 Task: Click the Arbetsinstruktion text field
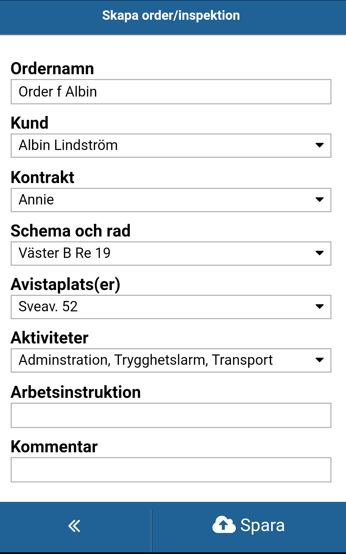(x=171, y=415)
